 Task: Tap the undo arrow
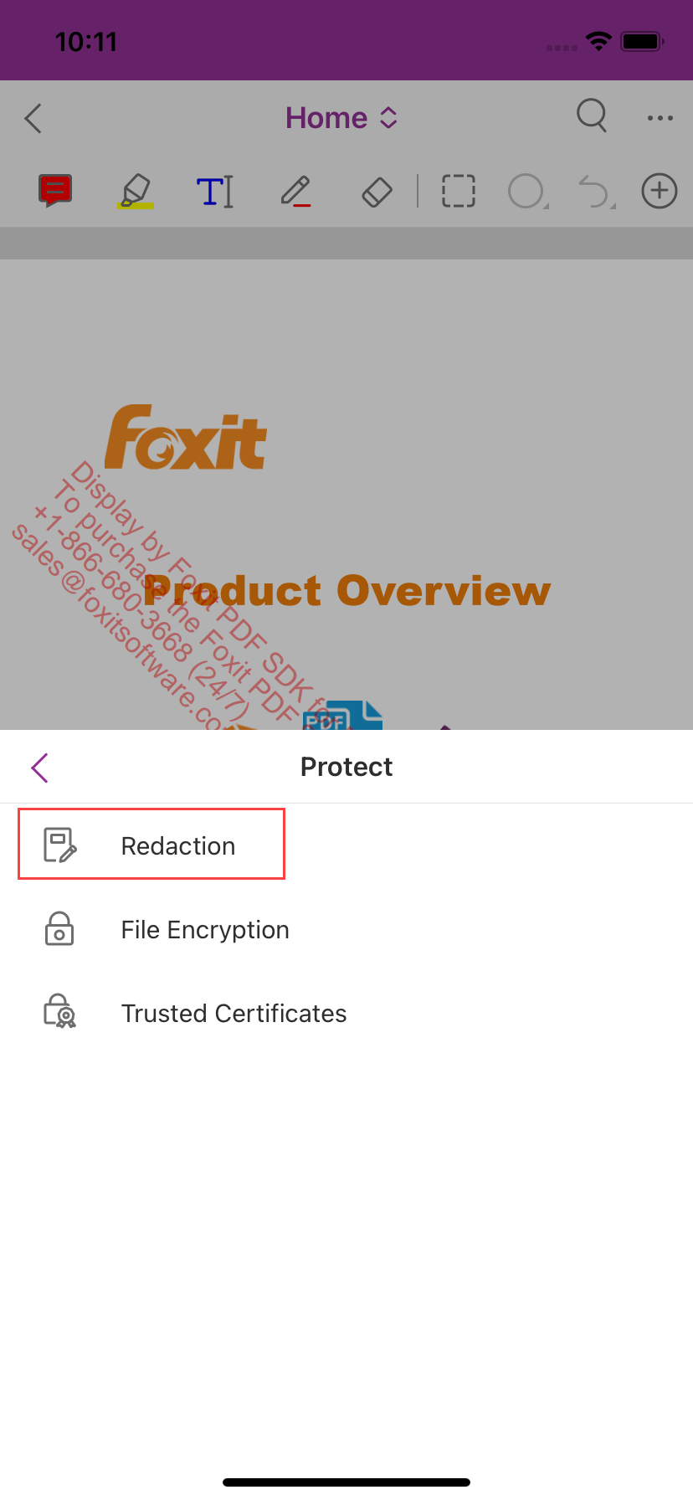594,191
